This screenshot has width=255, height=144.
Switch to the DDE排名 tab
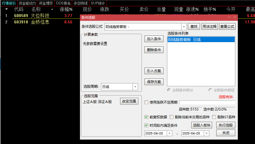[x=63, y=3]
